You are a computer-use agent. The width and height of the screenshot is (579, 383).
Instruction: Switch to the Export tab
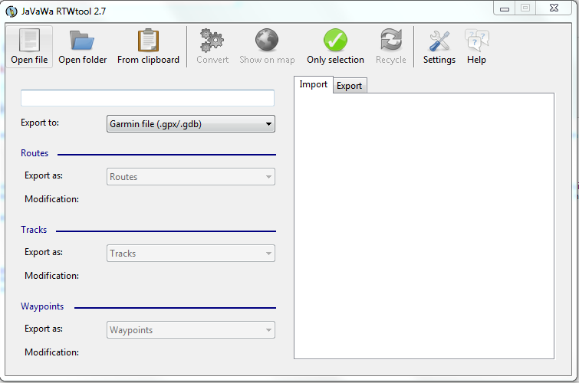coord(349,86)
